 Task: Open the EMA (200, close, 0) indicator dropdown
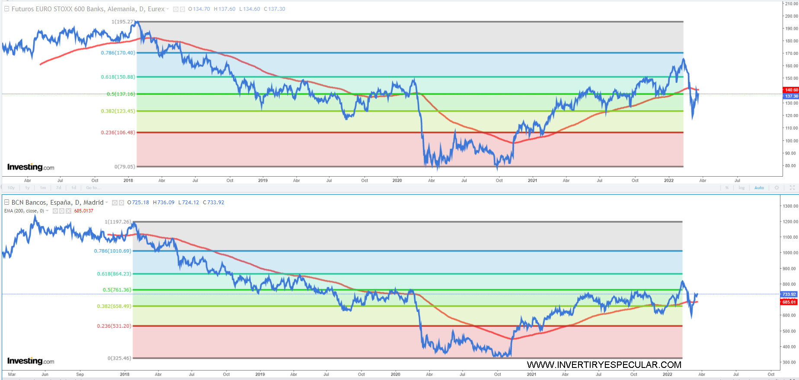click(x=47, y=211)
